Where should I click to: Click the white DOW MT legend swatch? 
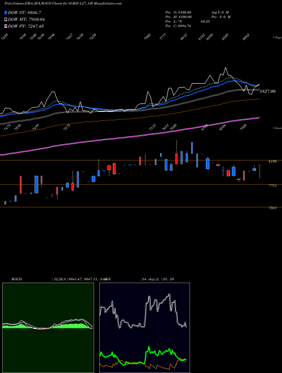(x=6, y=20)
